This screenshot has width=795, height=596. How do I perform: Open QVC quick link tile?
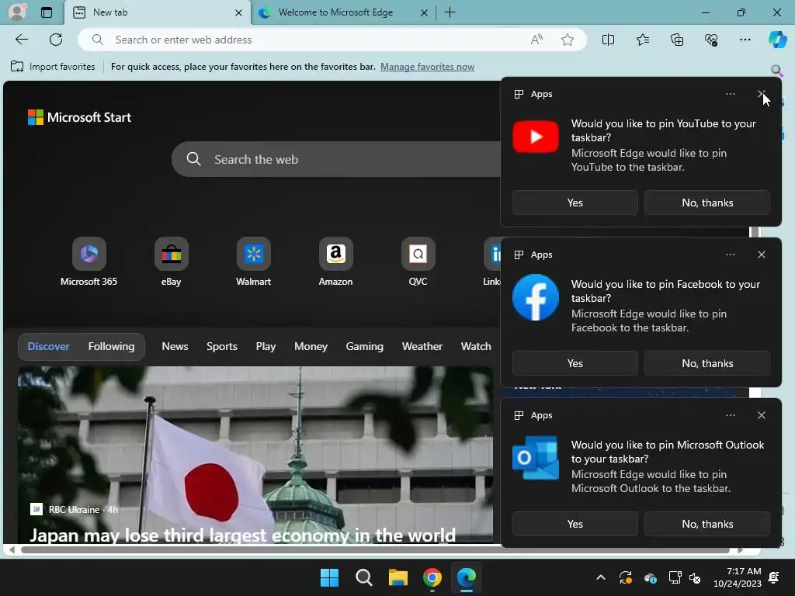(418, 262)
